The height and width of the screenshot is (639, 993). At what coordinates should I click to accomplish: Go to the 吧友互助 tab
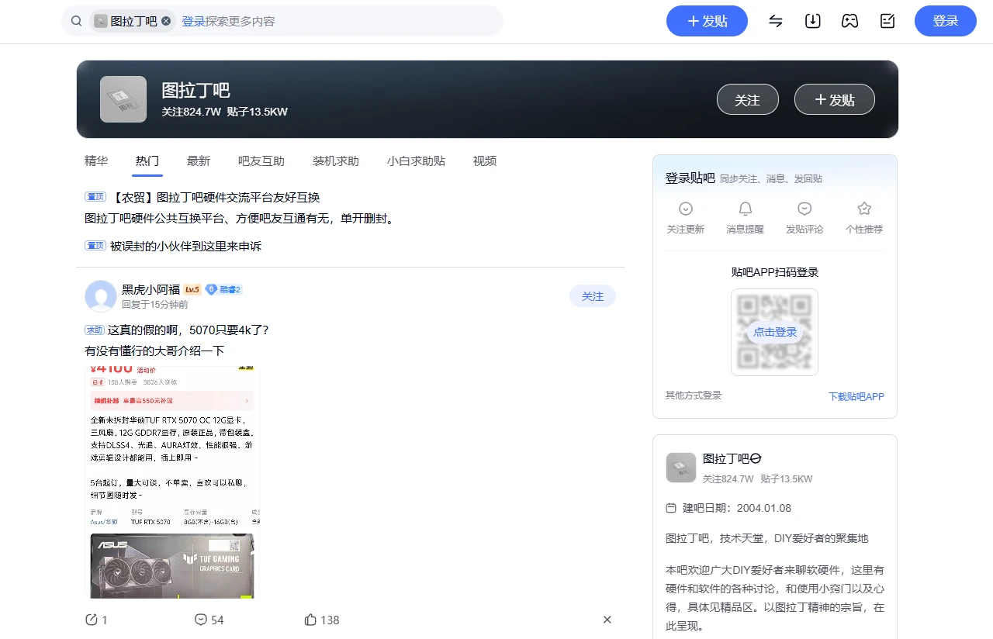click(261, 161)
